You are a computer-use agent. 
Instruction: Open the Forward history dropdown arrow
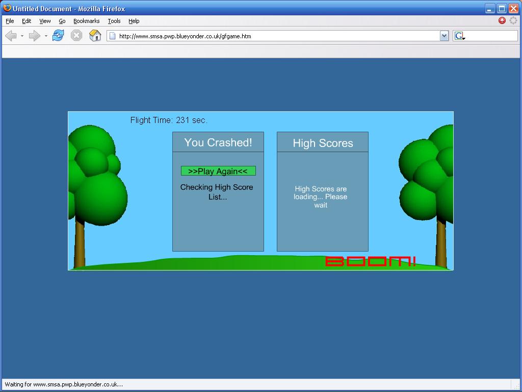pyautogui.click(x=46, y=36)
